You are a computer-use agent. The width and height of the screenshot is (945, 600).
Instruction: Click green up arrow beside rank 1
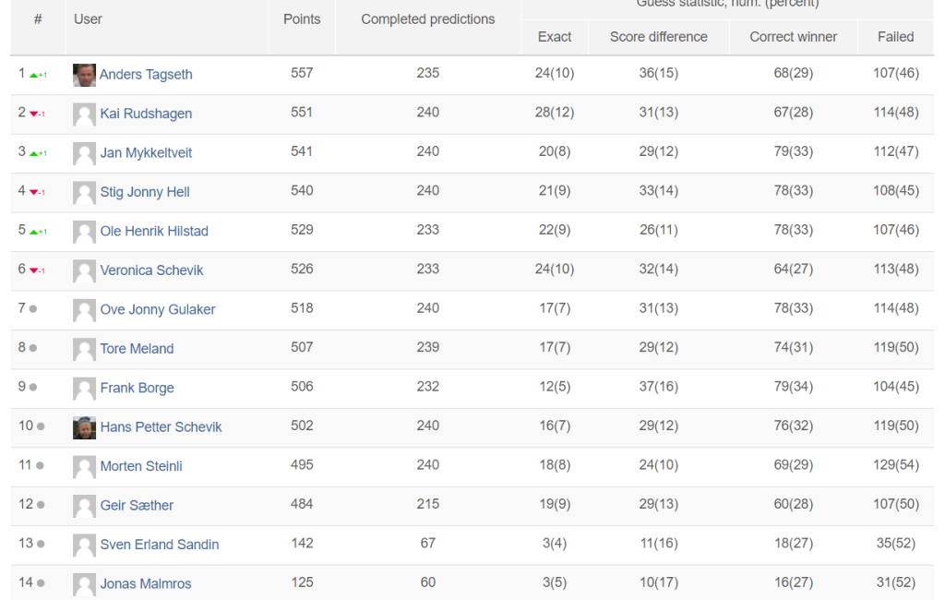pyautogui.click(x=34, y=76)
